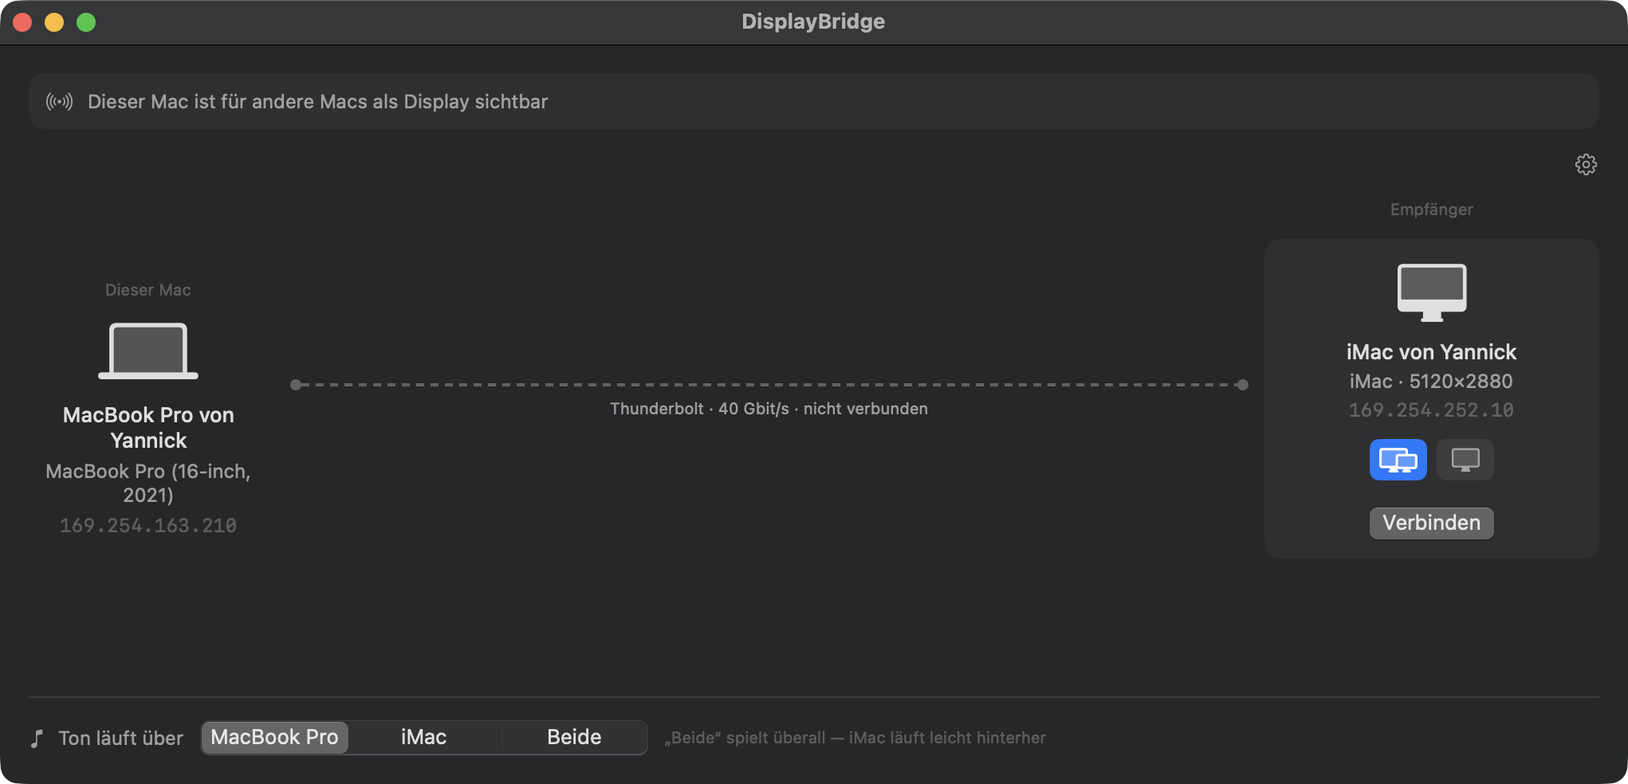Click the 'MacBook Pro (16-inch, 2021)' model text
The width and height of the screenshot is (1628, 784).
click(x=148, y=483)
